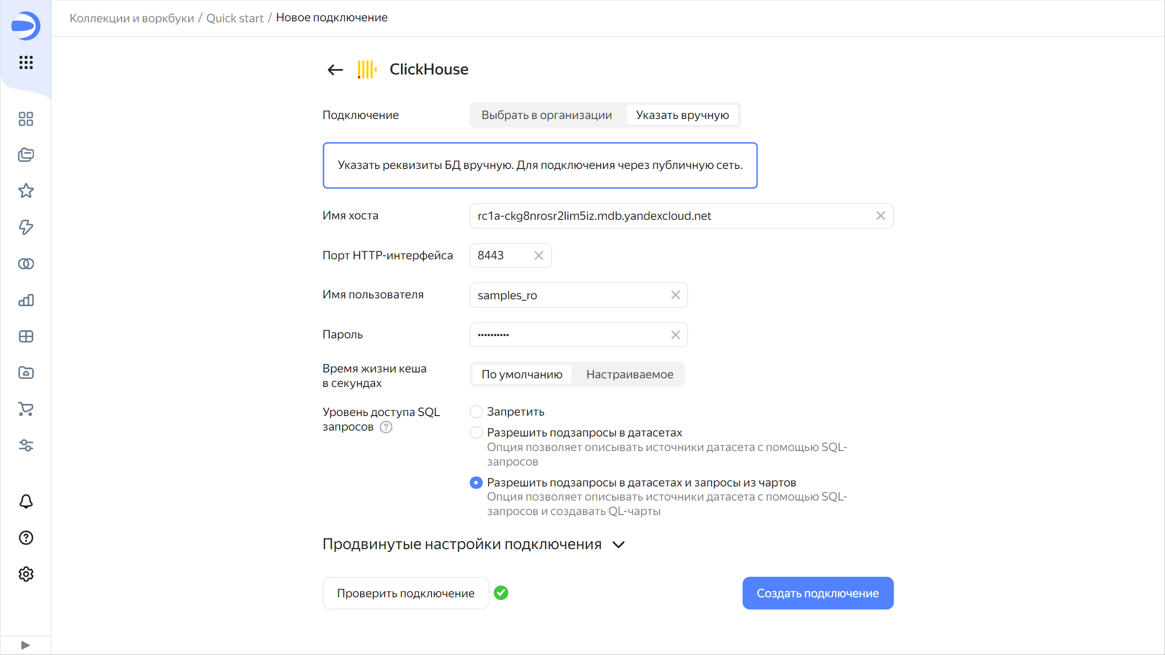Open the Quick start breadcrumb link
Image resolution: width=1165 pixels, height=655 pixels.
[x=235, y=18]
